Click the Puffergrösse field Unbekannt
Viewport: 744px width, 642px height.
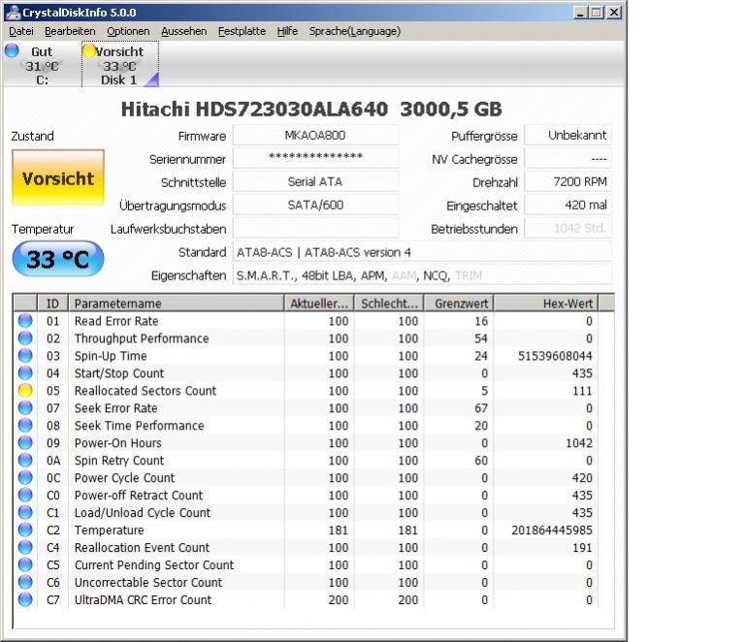pos(568,135)
